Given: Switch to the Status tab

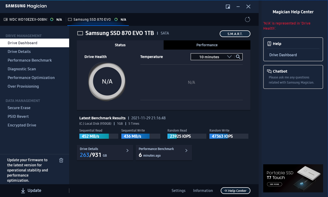Looking at the screenshot, I should 120,45.
